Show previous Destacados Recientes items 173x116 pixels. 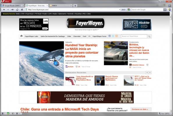[147, 72]
